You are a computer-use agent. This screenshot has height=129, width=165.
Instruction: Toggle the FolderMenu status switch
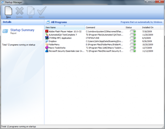133,44
